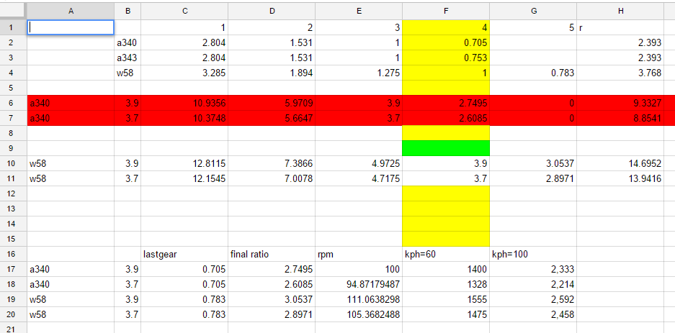675x333 pixels.
Task: Select column F header
Action: point(445,10)
